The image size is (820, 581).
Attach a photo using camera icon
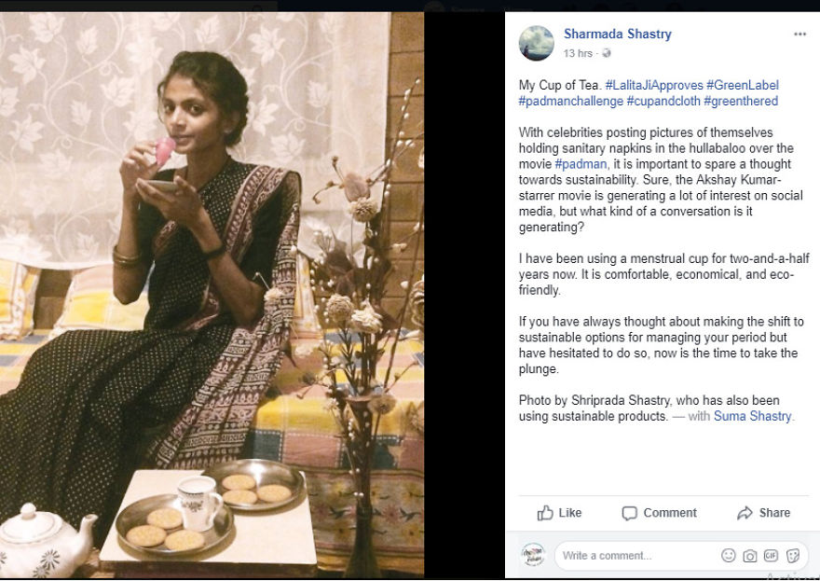(x=750, y=556)
